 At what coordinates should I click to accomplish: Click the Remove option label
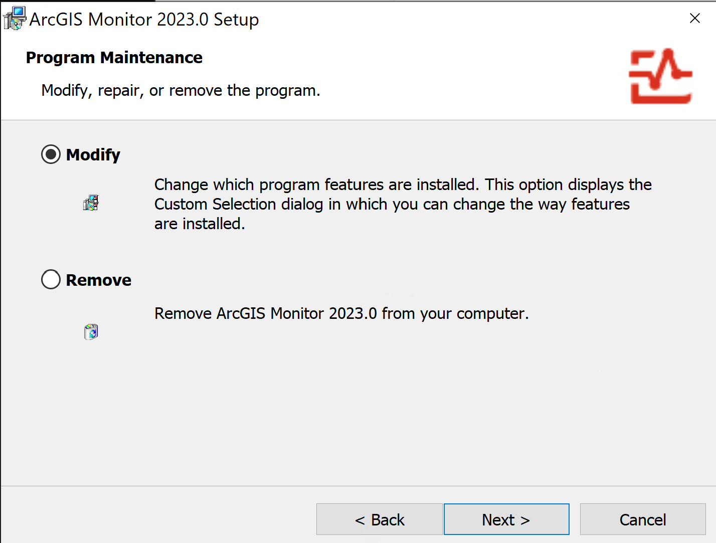[x=98, y=280]
